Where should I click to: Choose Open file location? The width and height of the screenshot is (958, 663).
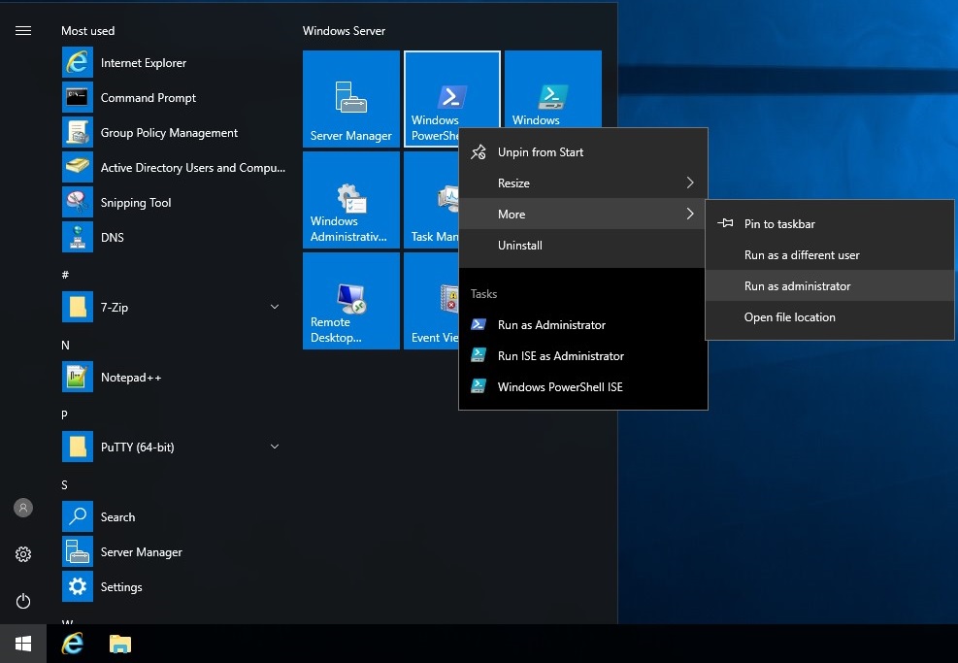(789, 317)
